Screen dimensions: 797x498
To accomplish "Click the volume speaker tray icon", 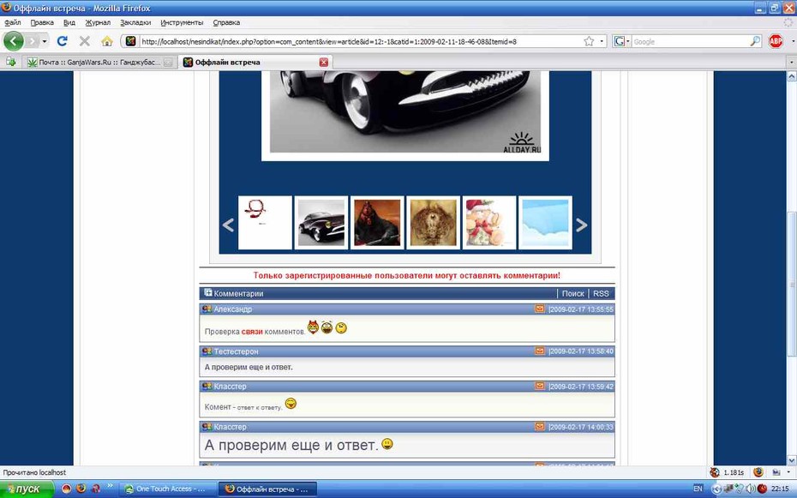I will (751, 489).
